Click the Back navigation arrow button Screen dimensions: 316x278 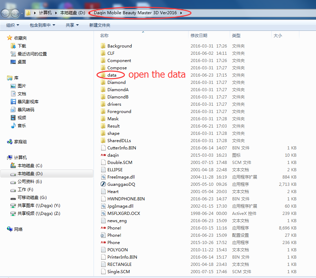click(6, 13)
